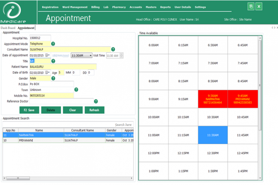
Task: Select the red 9:30AM NARMATHA slot
Action: tap(213, 99)
